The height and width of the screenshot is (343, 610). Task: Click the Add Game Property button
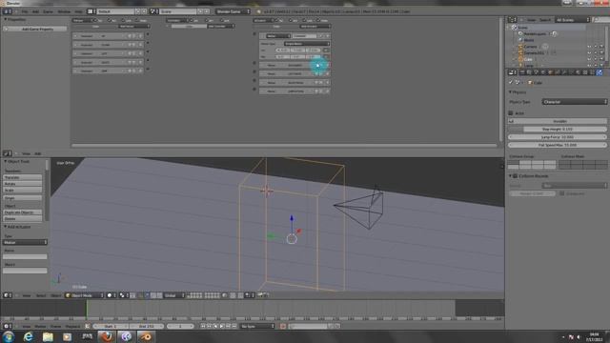pyautogui.click(x=35, y=29)
